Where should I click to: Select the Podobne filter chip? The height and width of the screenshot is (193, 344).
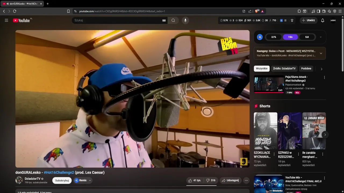click(306, 69)
